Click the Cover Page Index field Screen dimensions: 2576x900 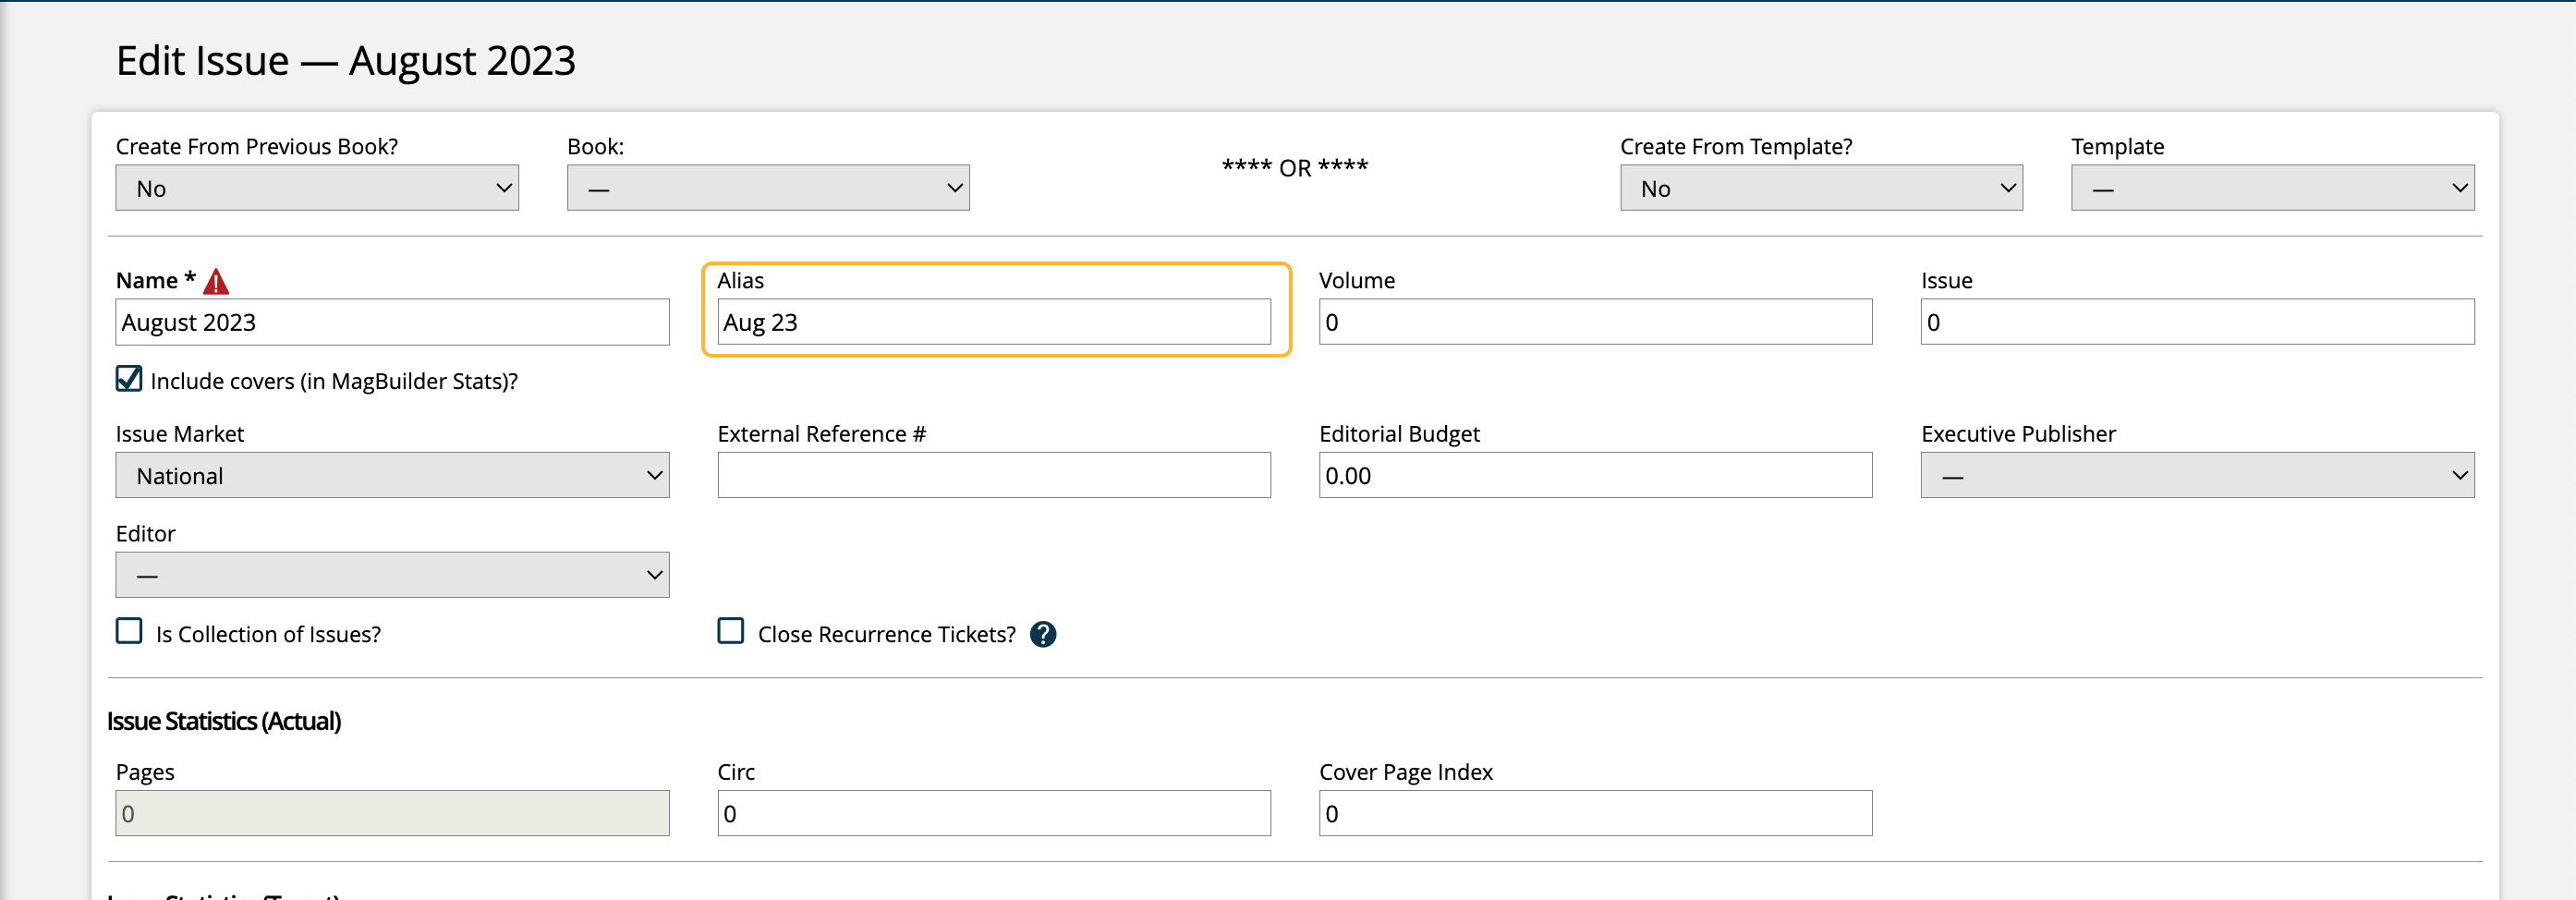point(1594,813)
